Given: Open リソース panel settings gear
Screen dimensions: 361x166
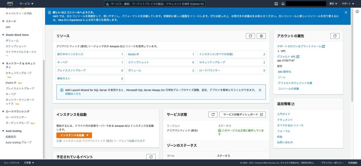Looking at the screenshot, I should pos(261,36).
